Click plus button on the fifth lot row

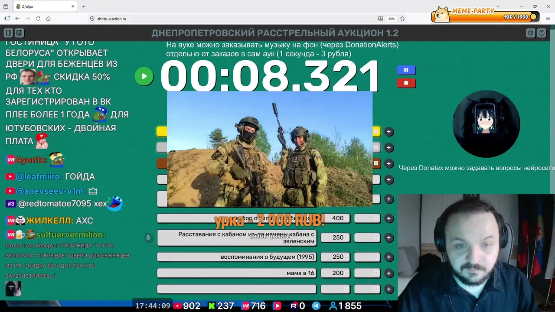point(389,199)
